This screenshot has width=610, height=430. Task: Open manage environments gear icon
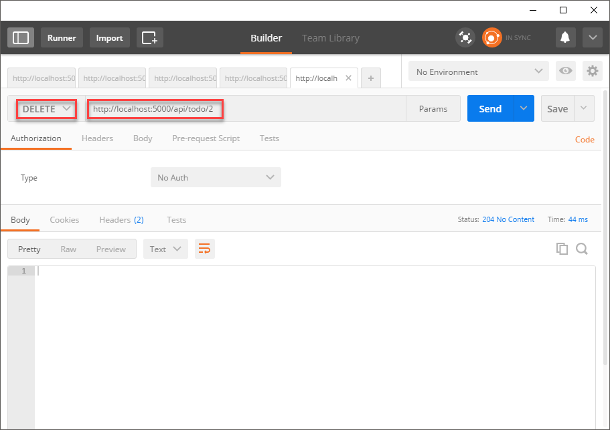point(591,72)
